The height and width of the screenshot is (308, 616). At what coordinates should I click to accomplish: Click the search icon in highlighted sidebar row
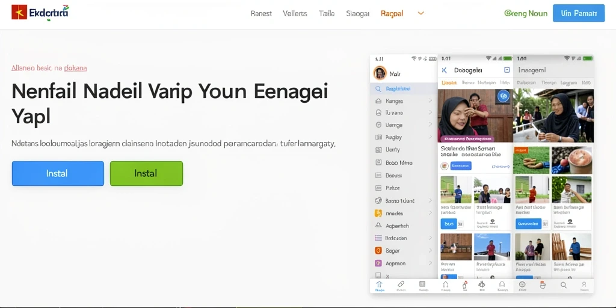point(378,89)
